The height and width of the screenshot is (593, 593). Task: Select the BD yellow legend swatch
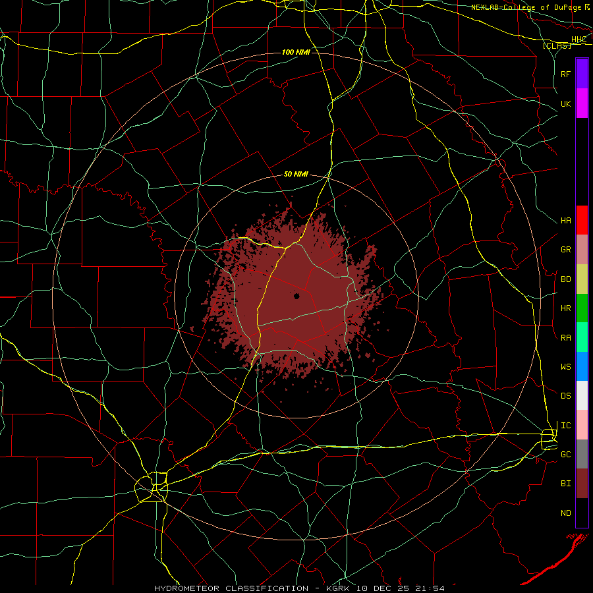click(582, 279)
